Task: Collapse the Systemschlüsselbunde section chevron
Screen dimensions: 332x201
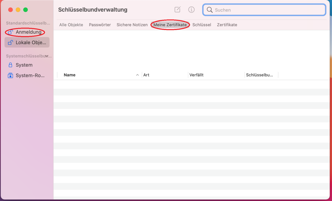Action: (x=47, y=56)
